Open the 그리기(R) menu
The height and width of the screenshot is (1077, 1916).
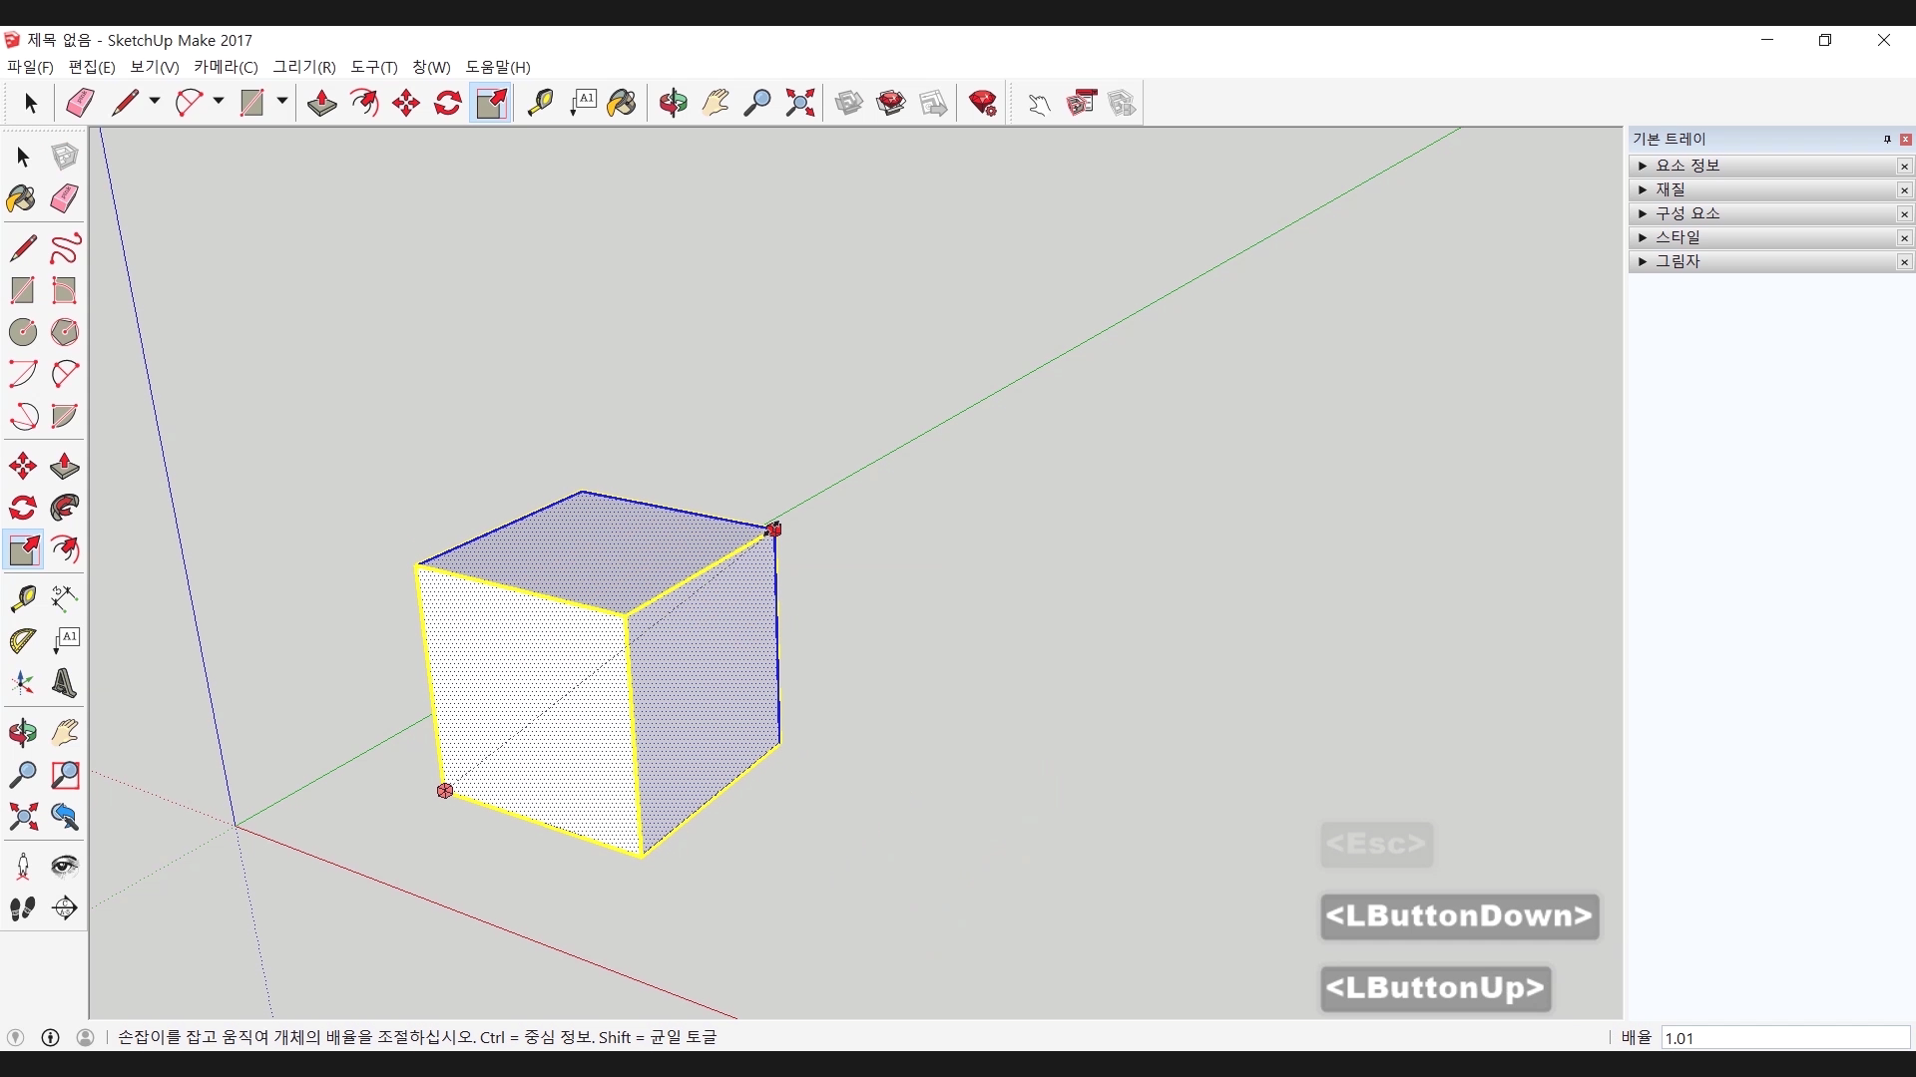pyautogui.click(x=304, y=67)
